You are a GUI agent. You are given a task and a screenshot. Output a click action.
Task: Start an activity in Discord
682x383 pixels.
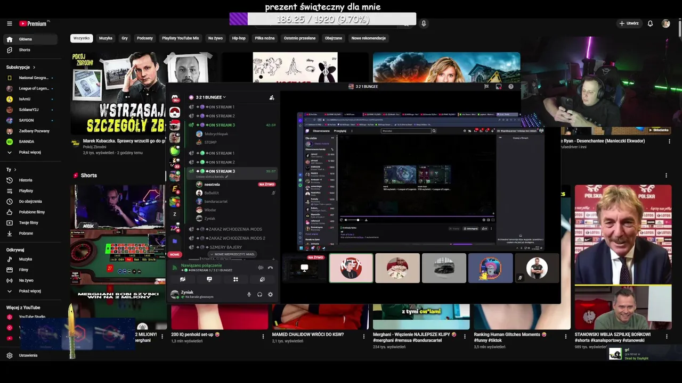coord(236,279)
